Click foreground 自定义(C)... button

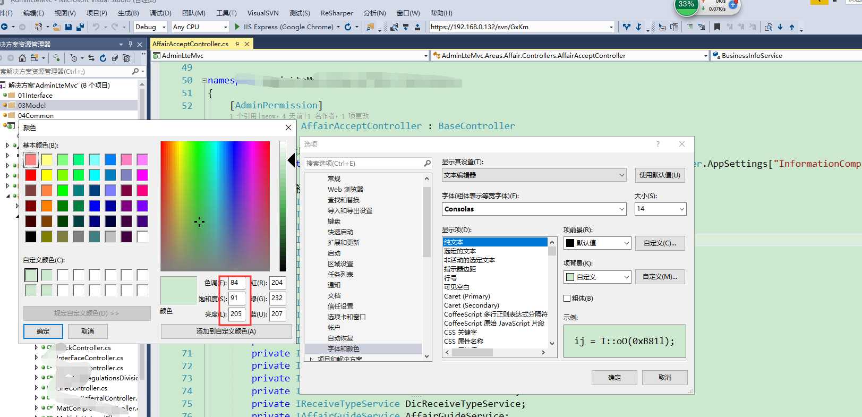coord(660,243)
